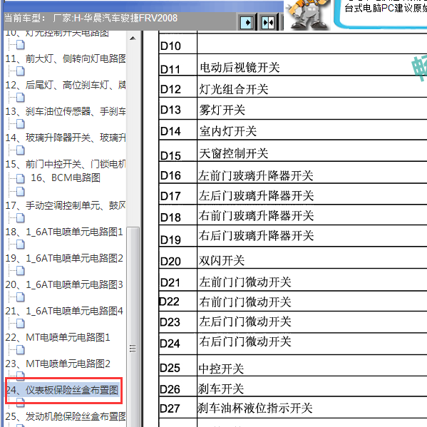Open document icon under item 18 1_6AT电喷单元电路图1

coord(21,245)
